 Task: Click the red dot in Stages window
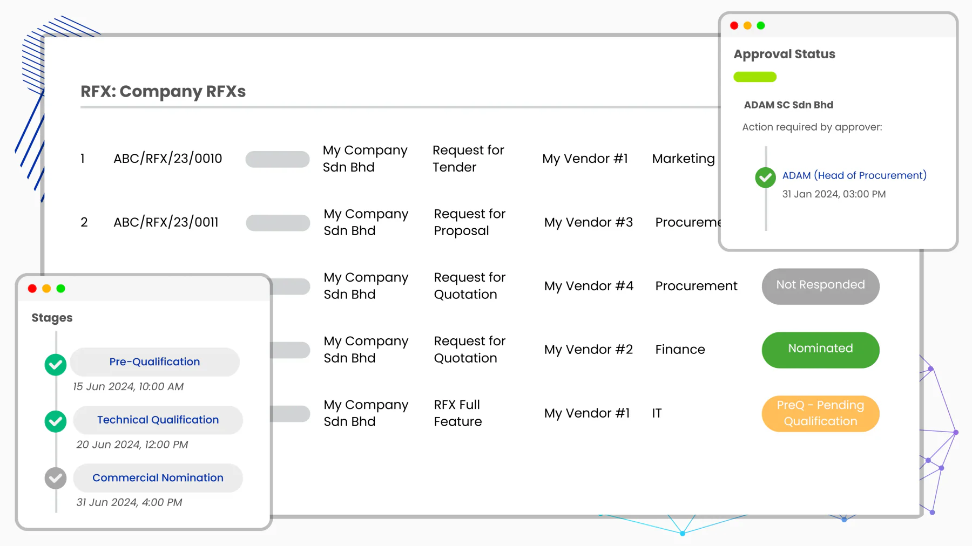pyautogui.click(x=32, y=289)
